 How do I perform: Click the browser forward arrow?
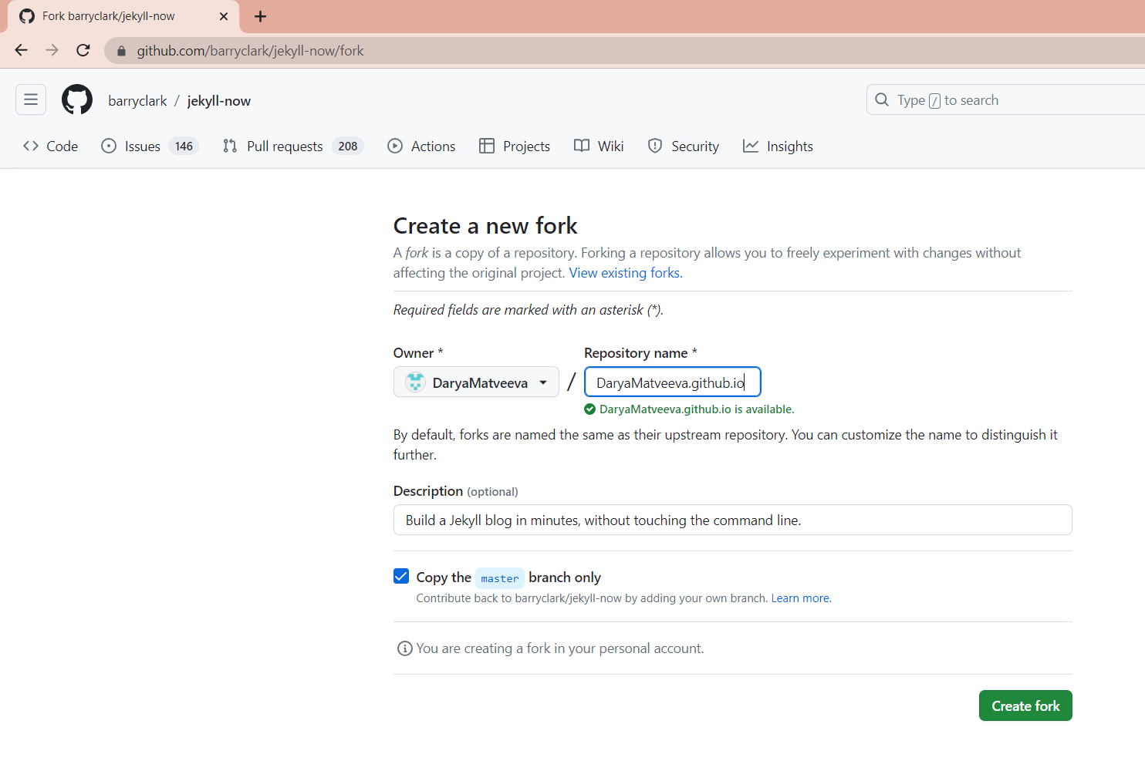point(52,50)
